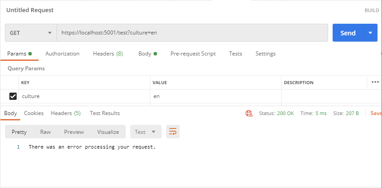
Task: Uncheck the culture query param checkbox
Action: [x=13, y=96]
